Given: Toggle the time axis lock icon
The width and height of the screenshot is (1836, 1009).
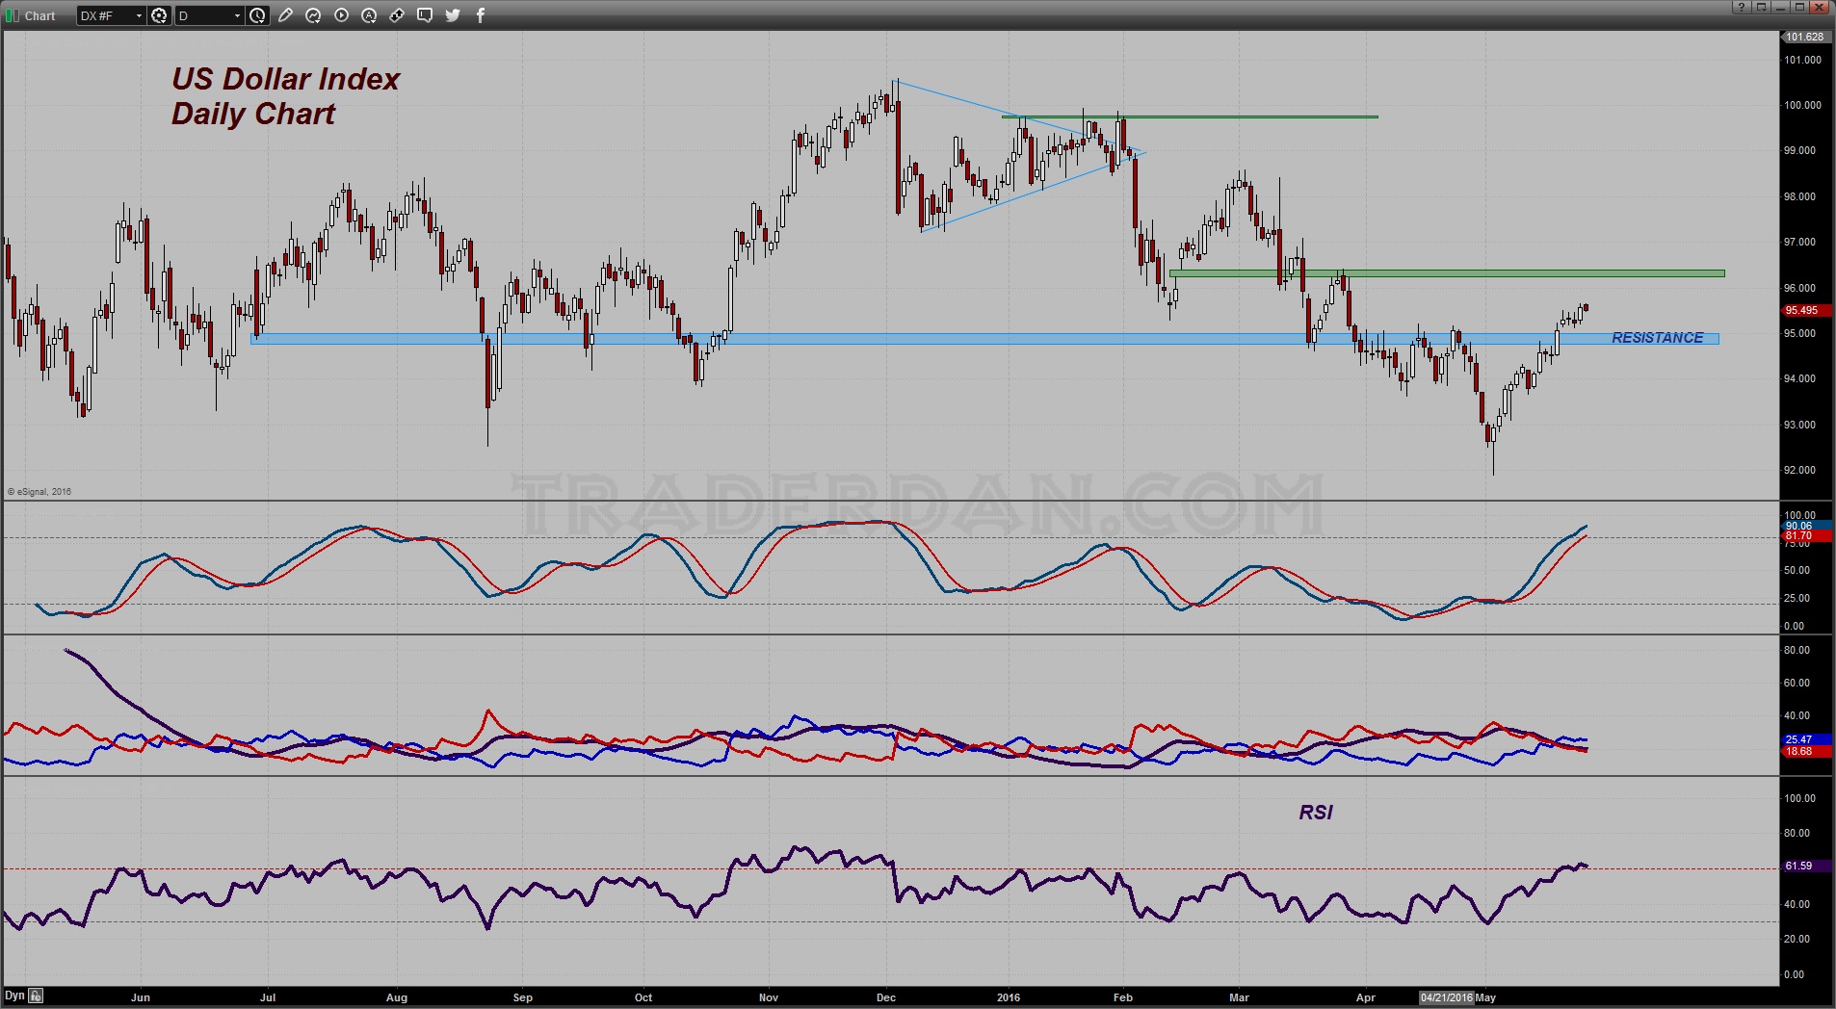Looking at the screenshot, I should (x=36, y=996).
